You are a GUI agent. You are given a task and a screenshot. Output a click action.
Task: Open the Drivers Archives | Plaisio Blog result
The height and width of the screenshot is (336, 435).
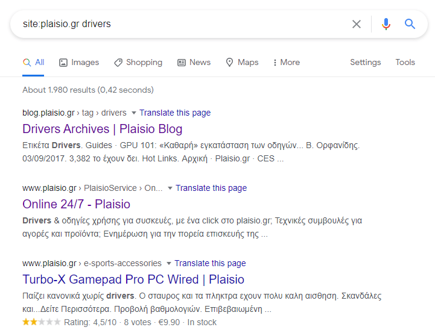tap(103, 129)
